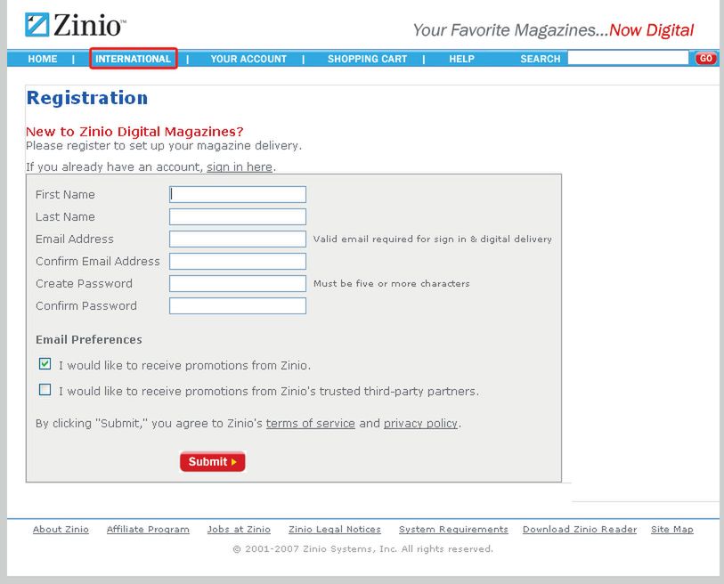Open the Jobs at Zinio link
The image size is (724, 584).
click(x=239, y=530)
